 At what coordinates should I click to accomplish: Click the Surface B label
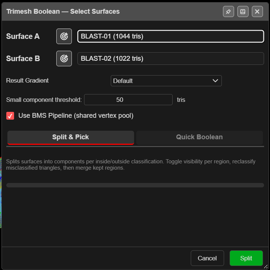(23, 59)
